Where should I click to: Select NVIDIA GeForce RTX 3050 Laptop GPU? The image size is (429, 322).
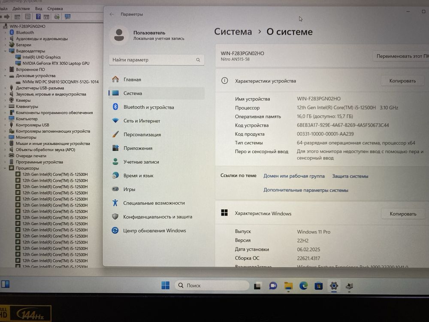pyautogui.click(x=56, y=63)
